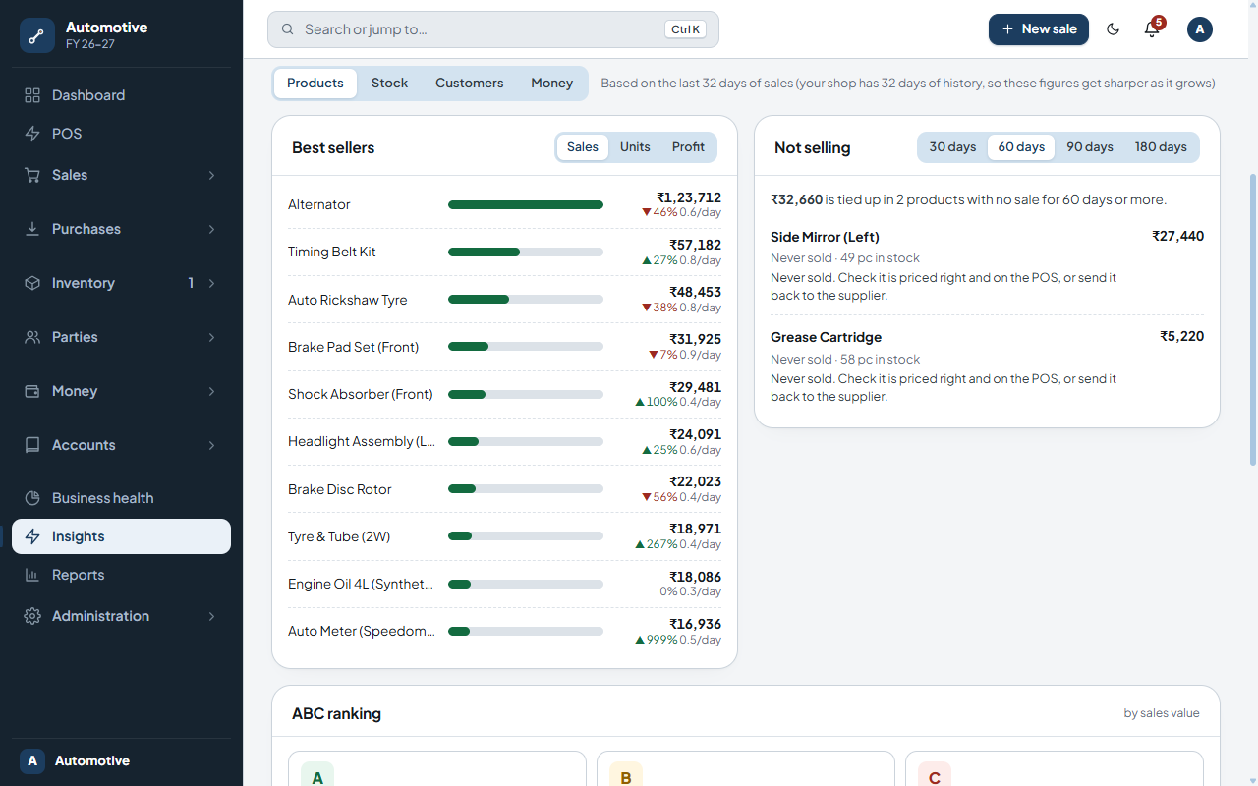Click the Dashboard grid icon
The width and height of the screenshot is (1258, 786).
click(x=32, y=95)
